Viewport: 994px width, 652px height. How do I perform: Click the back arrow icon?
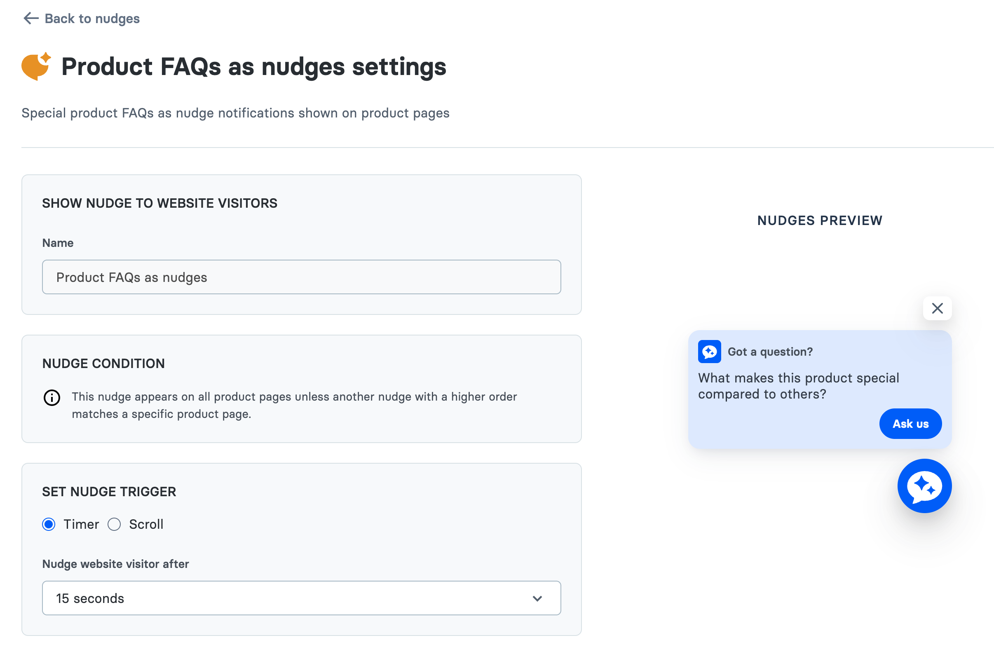coord(31,19)
